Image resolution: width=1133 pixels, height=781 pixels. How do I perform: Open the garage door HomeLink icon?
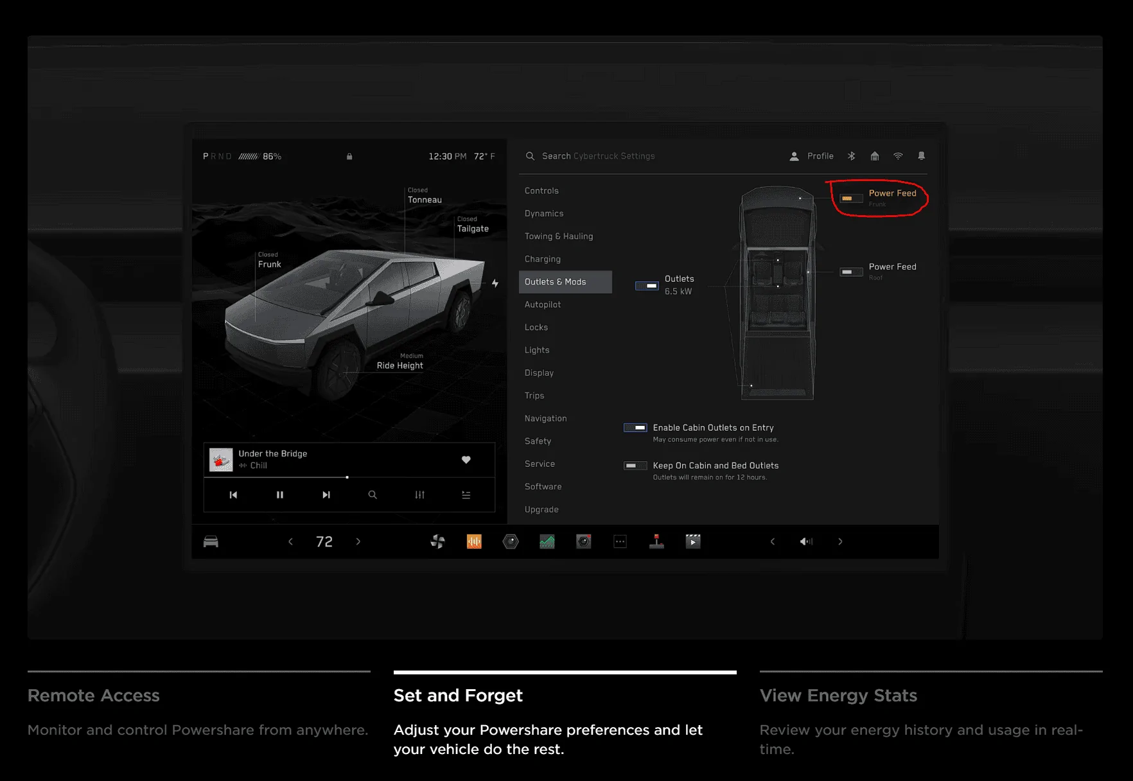(874, 156)
